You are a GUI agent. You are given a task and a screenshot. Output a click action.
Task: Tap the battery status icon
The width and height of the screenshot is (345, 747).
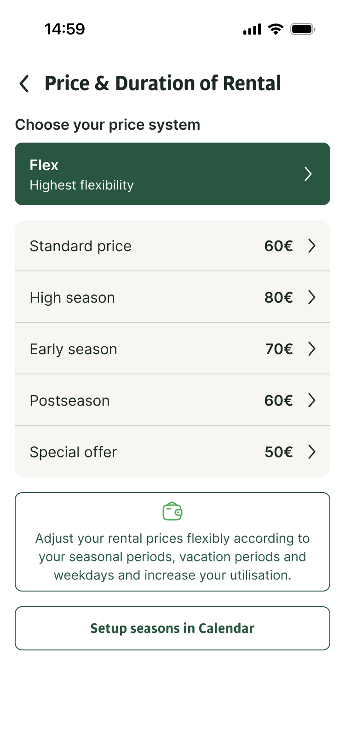pyautogui.click(x=302, y=29)
